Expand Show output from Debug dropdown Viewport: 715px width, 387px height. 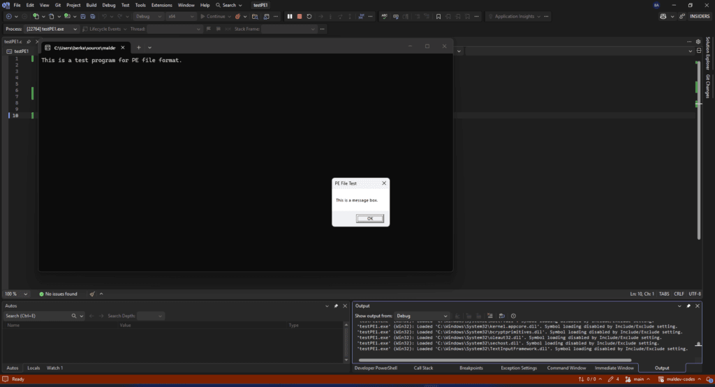(x=422, y=316)
